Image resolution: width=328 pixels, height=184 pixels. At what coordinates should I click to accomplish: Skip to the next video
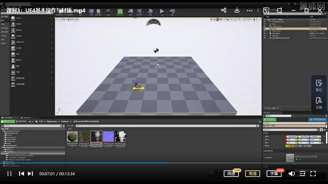pyautogui.click(x=30, y=174)
